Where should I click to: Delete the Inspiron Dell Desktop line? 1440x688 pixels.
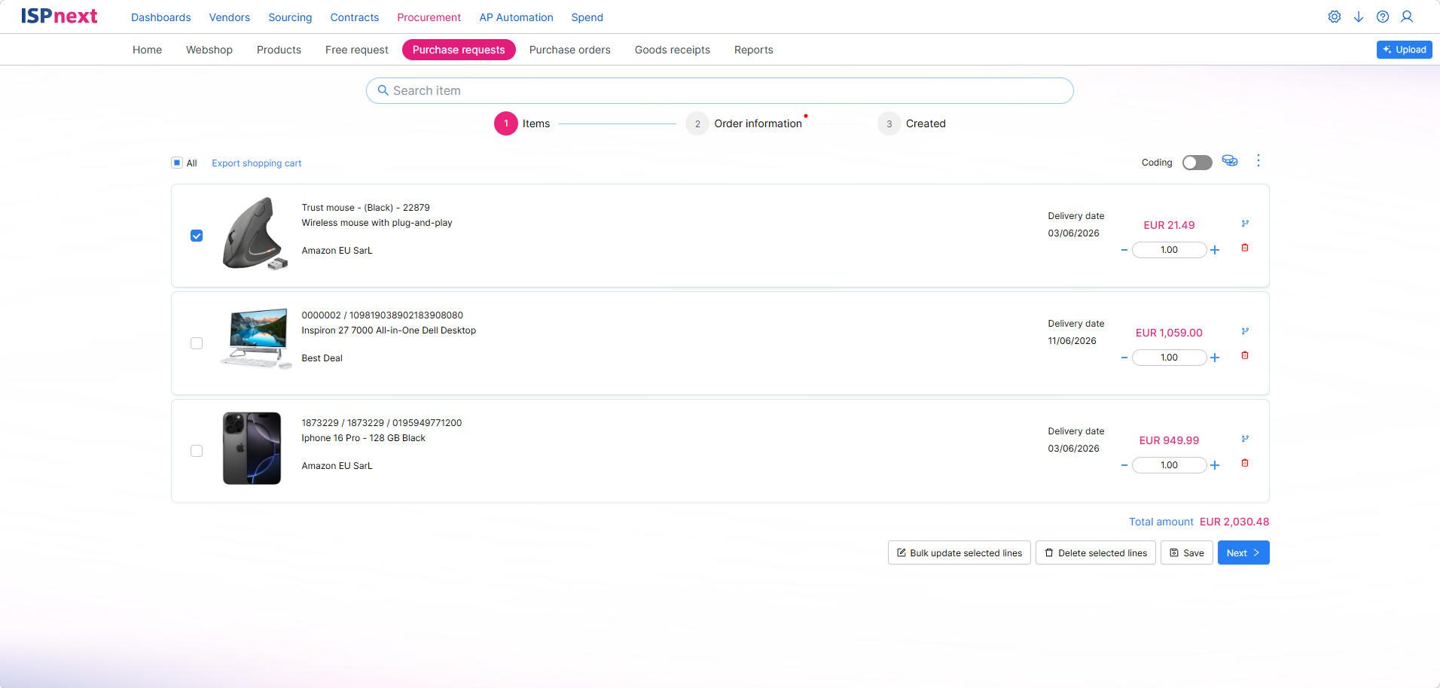1245,355
